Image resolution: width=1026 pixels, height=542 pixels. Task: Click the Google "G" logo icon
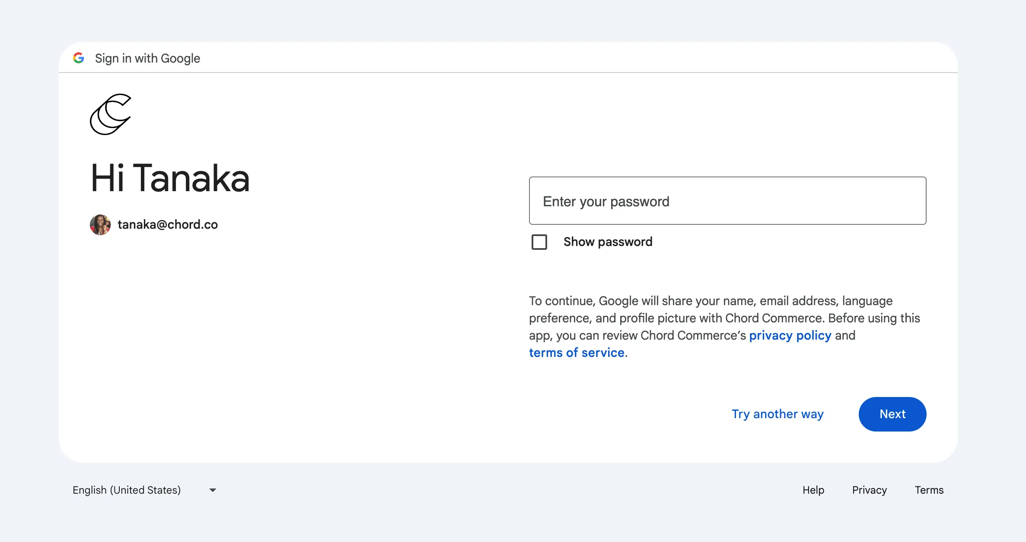(x=79, y=58)
